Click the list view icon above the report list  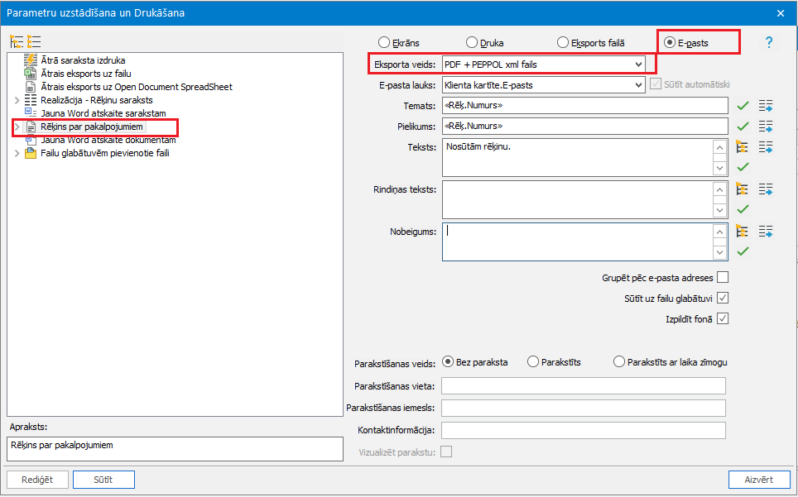34,41
